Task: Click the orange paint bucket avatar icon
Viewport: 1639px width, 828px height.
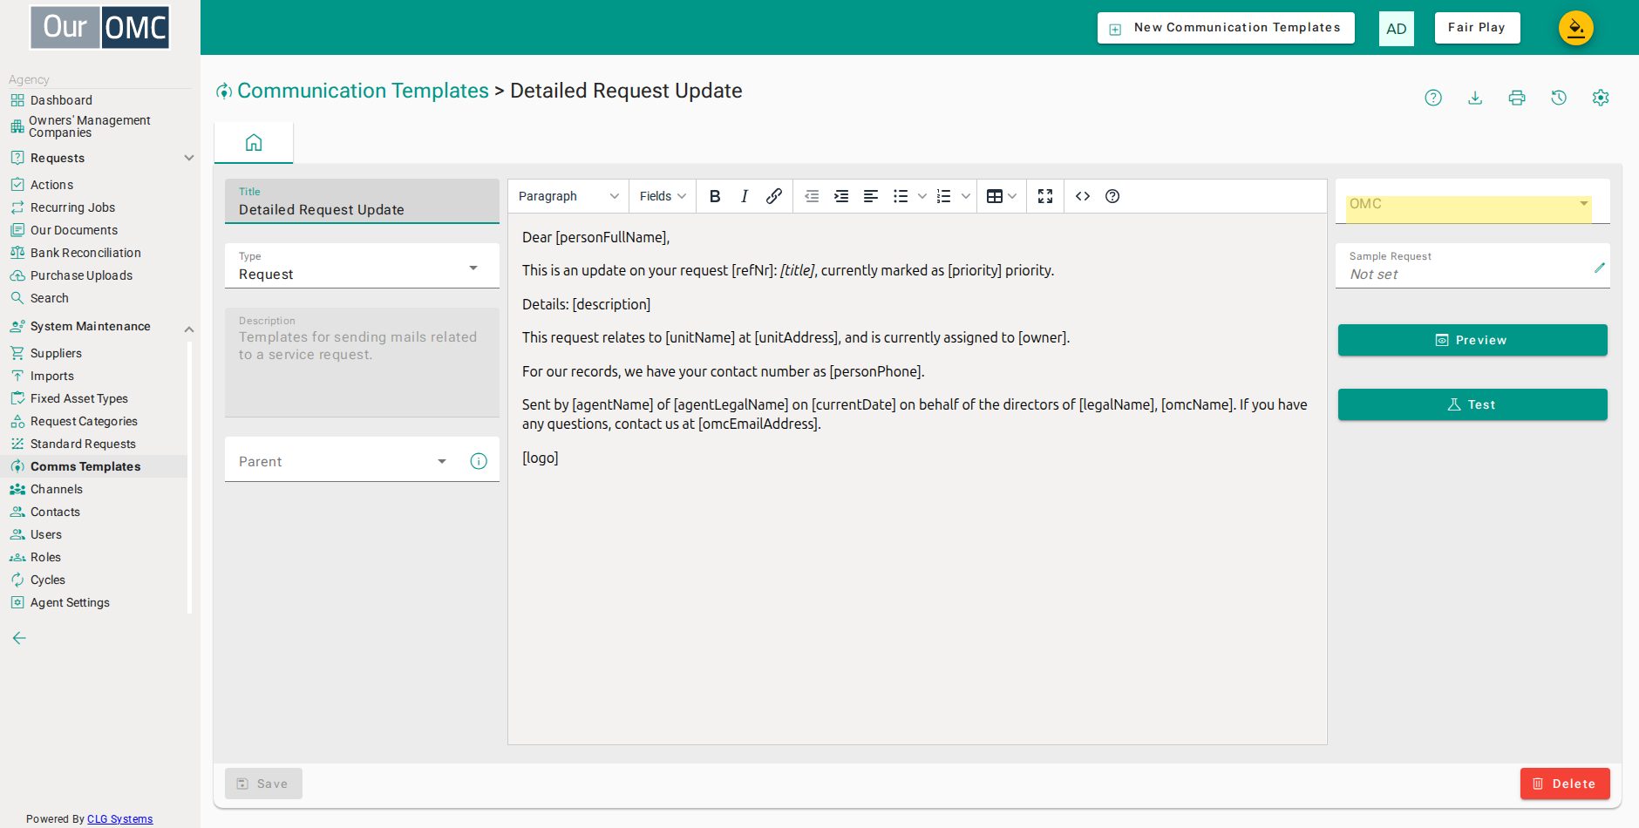Action: [1576, 28]
